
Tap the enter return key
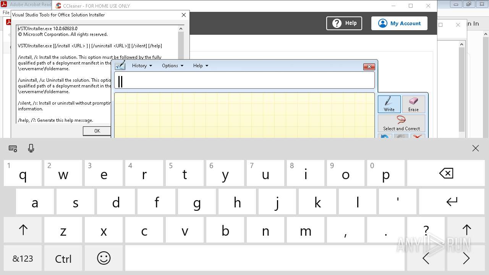point(452,201)
